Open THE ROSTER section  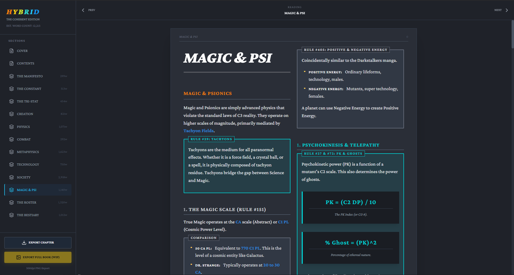pyautogui.click(x=38, y=203)
